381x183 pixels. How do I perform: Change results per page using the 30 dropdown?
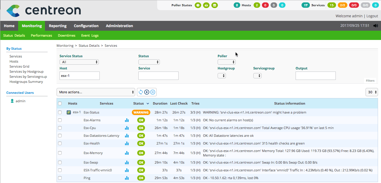(x=371, y=92)
